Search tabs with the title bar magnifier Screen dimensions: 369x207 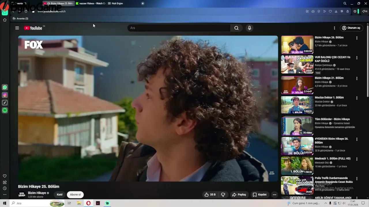coord(345,3)
